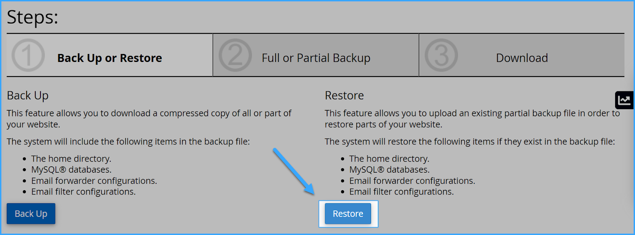Select MySQL databases item under Back Up
Viewport: 635px width, 235px height.
point(71,170)
